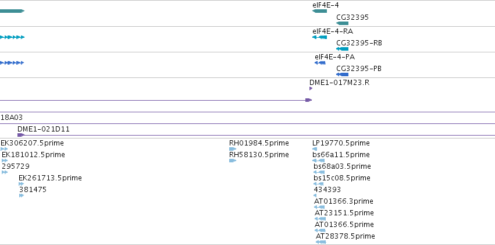Screen dimensions: 495x245
Task: Select the RH58130.5prime EST arrow
Action: tap(233, 161)
